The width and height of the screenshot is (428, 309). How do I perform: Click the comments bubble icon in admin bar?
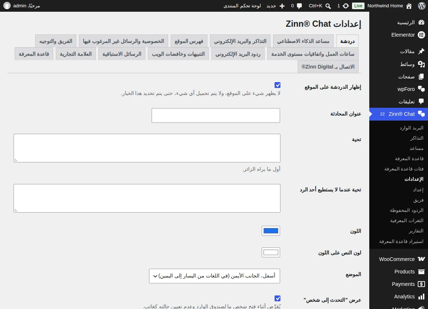click(300, 6)
